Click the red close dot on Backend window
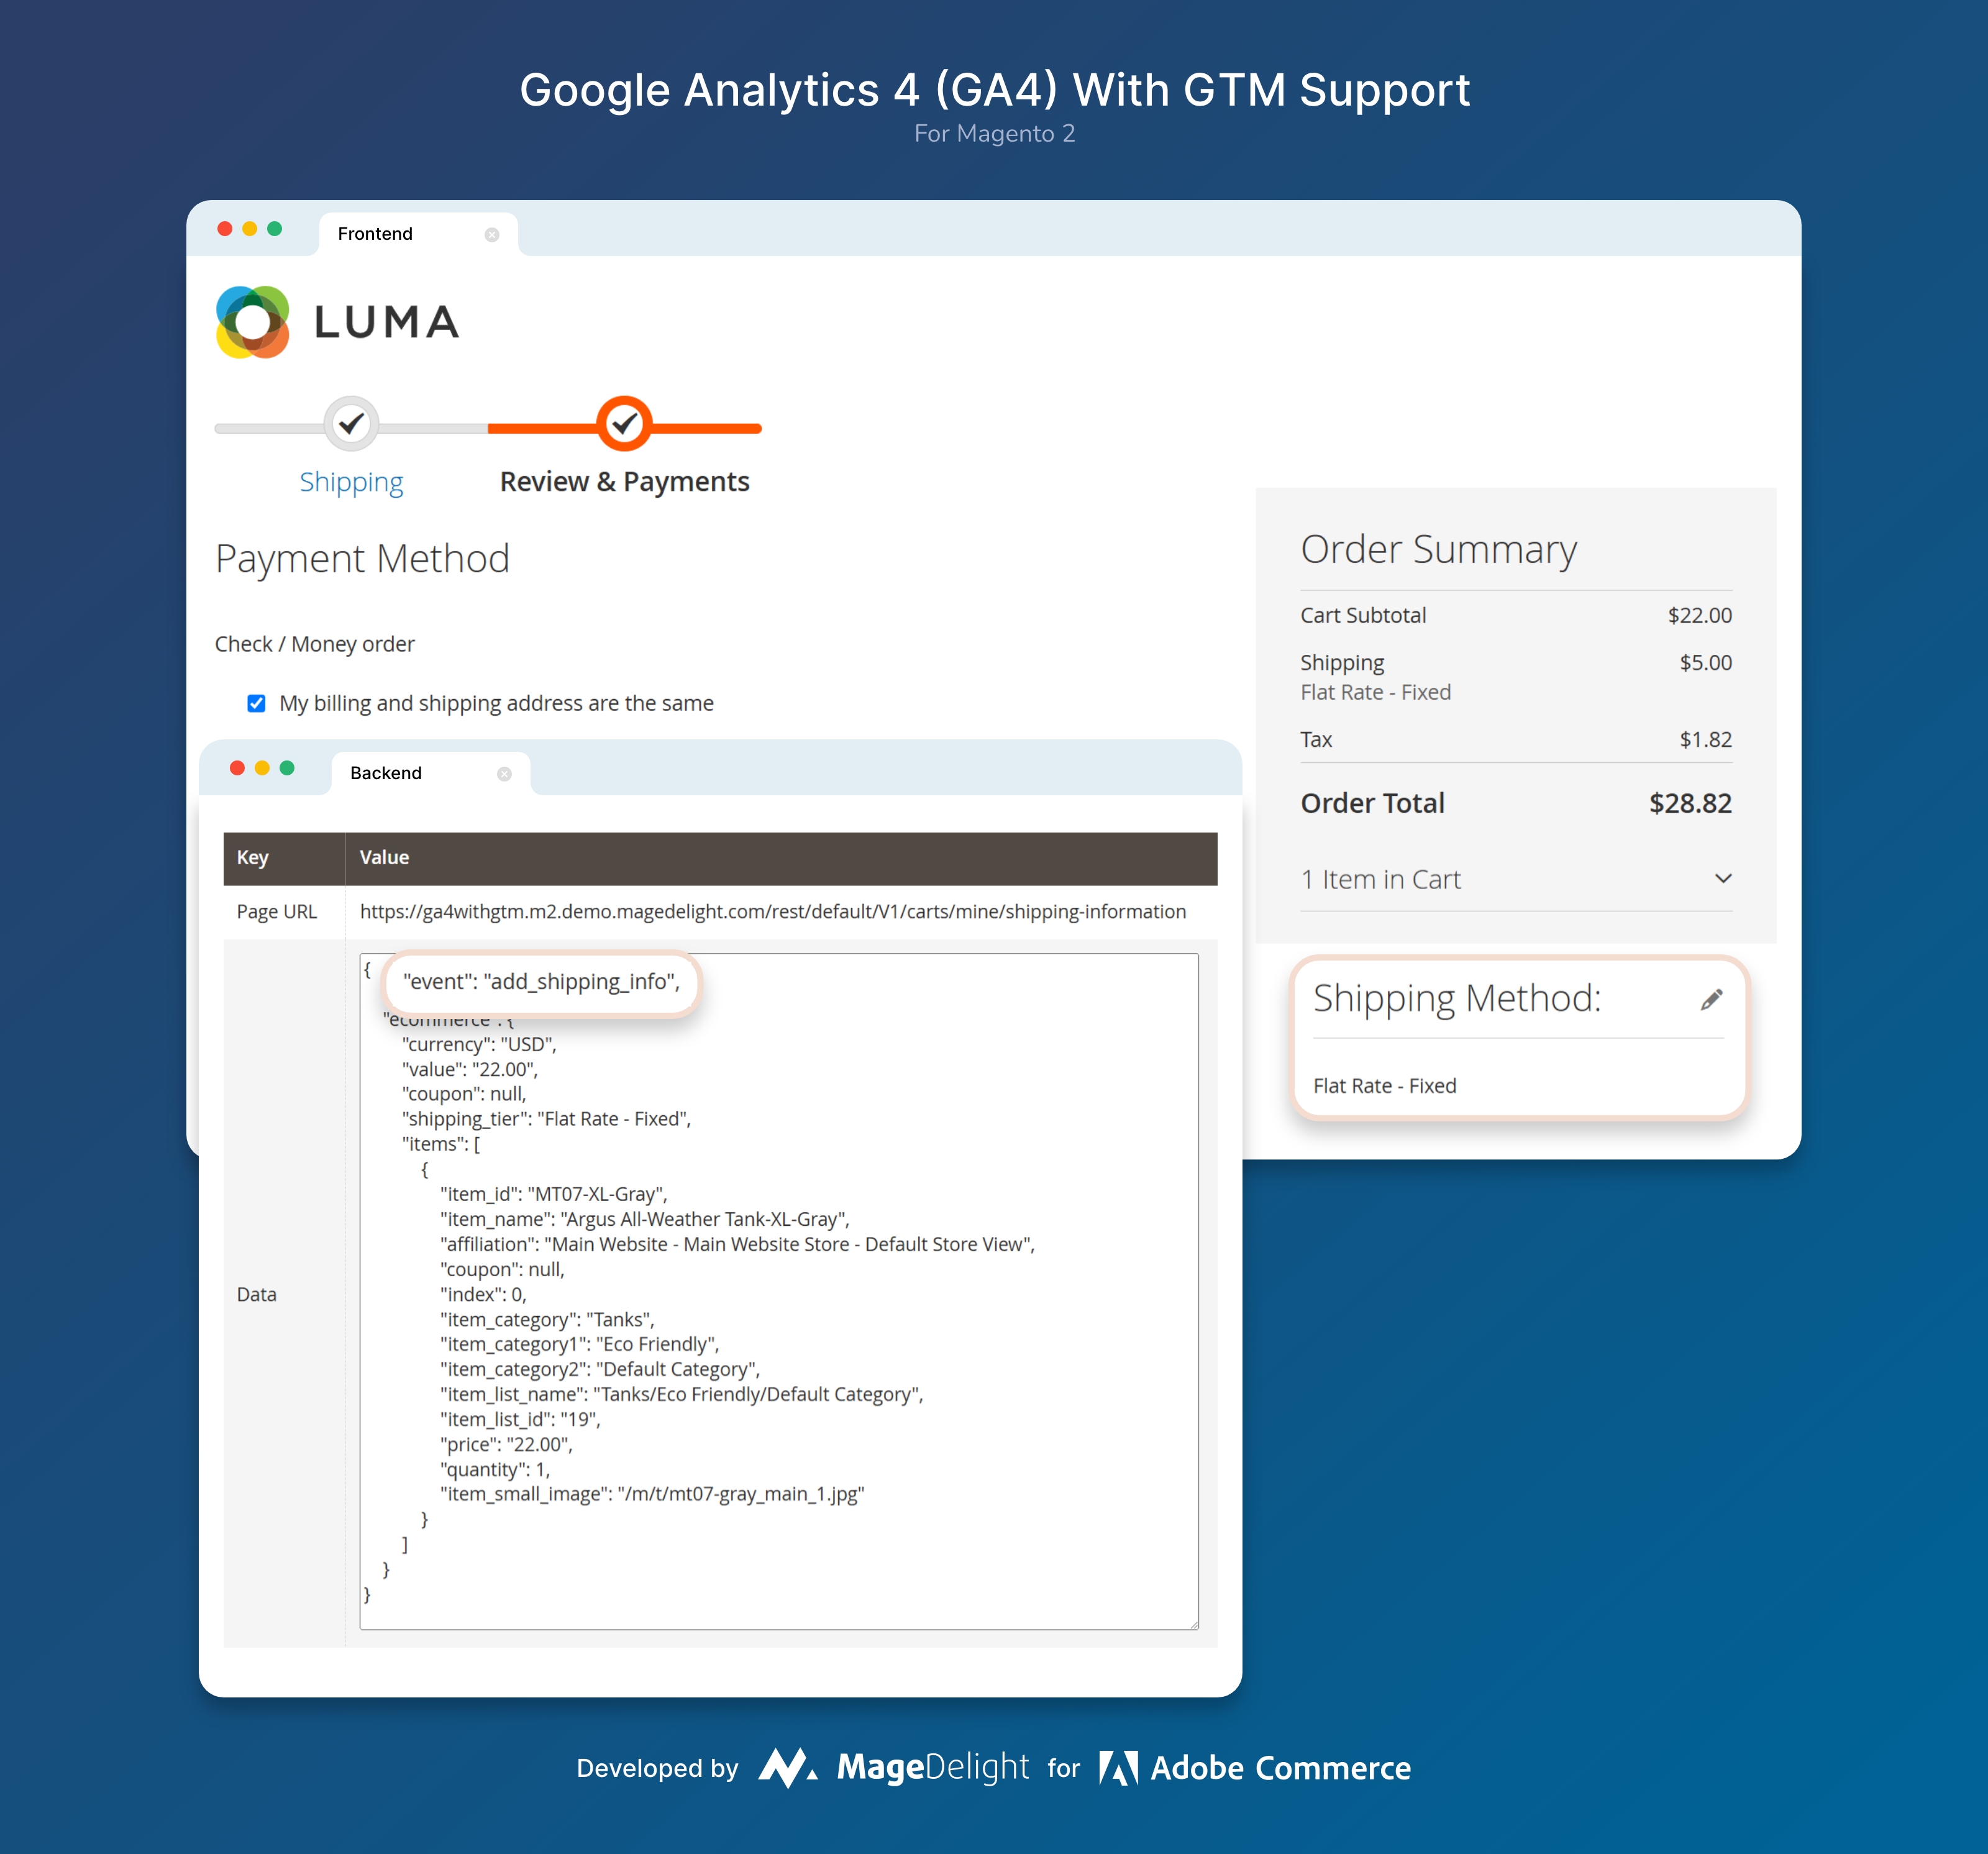1988x1854 pixels. click(x=237, y=768)
